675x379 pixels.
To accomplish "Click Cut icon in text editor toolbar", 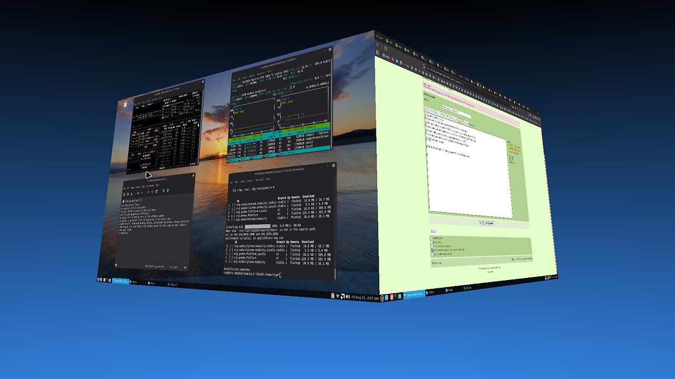I will [148, 192].
